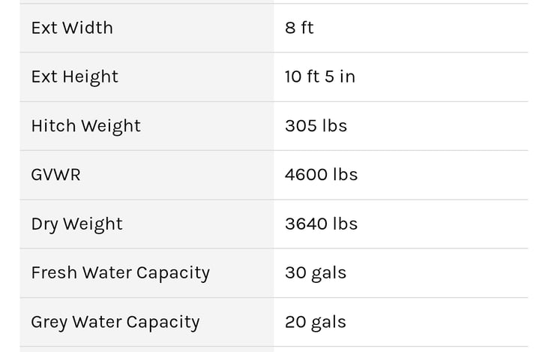Click the word Fresh in the table
The image size is (548, 352).
[54, 272]
